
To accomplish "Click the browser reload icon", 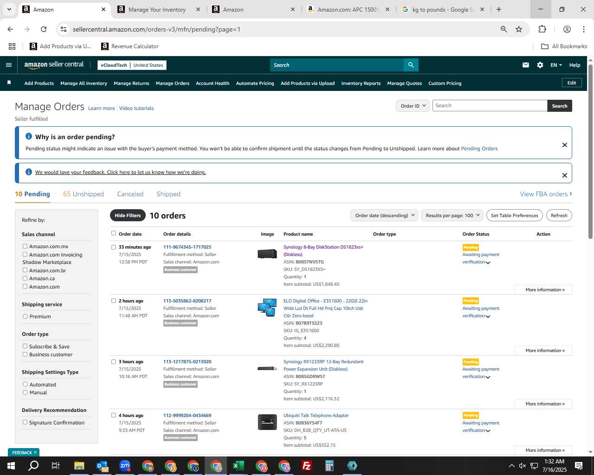I will 44,29.
